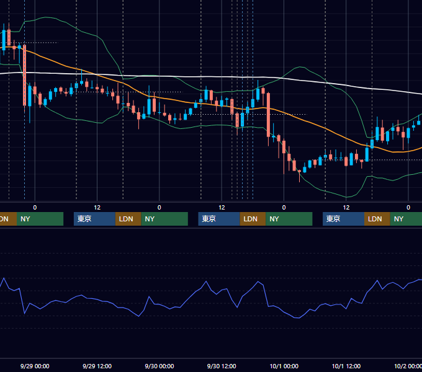Click hour label 12 above 10/1 東京 block
This screenshot has height=372, width=422.
[x=346, y=208]
